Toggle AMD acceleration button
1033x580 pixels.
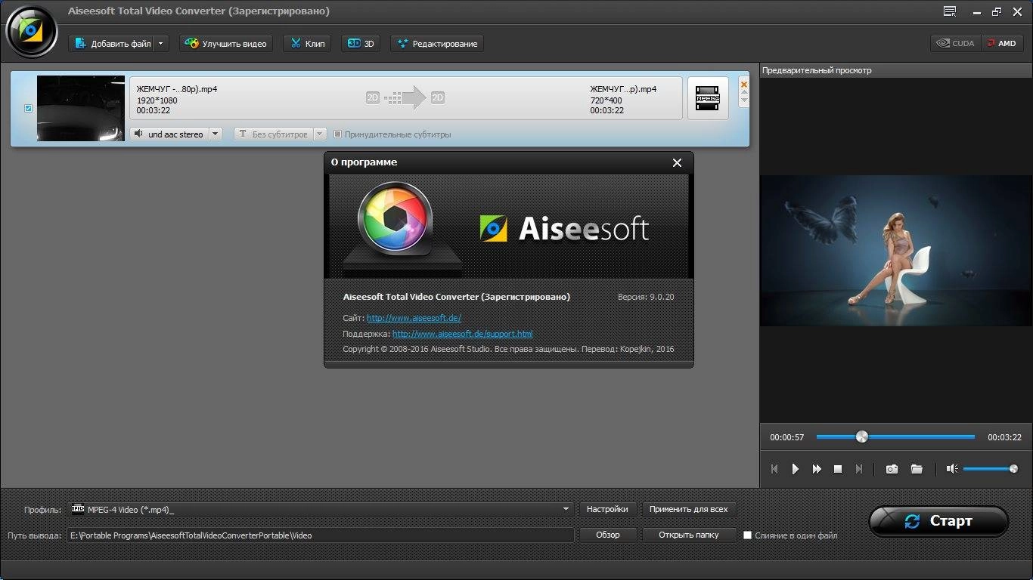click(1002, 43)
